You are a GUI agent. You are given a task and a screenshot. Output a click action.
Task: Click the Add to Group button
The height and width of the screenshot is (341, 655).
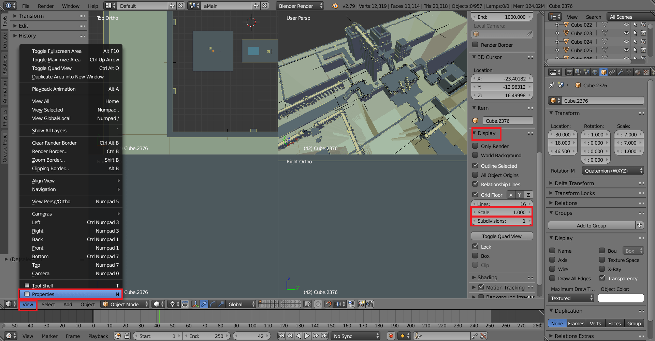[592, 225]
